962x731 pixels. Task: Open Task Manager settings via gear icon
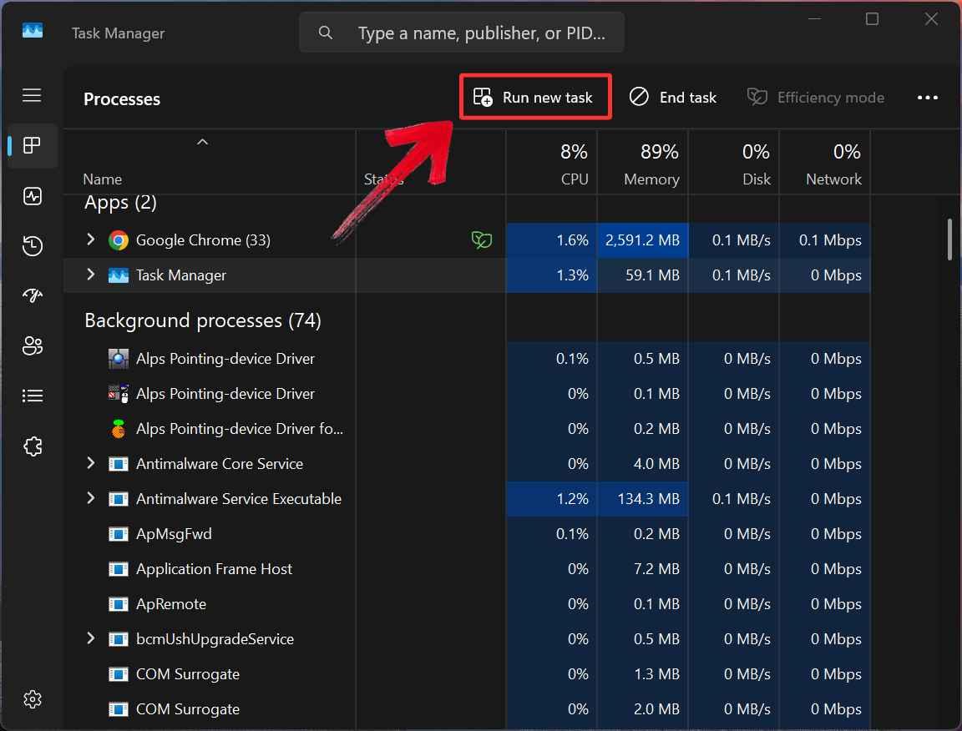(33, 699)
